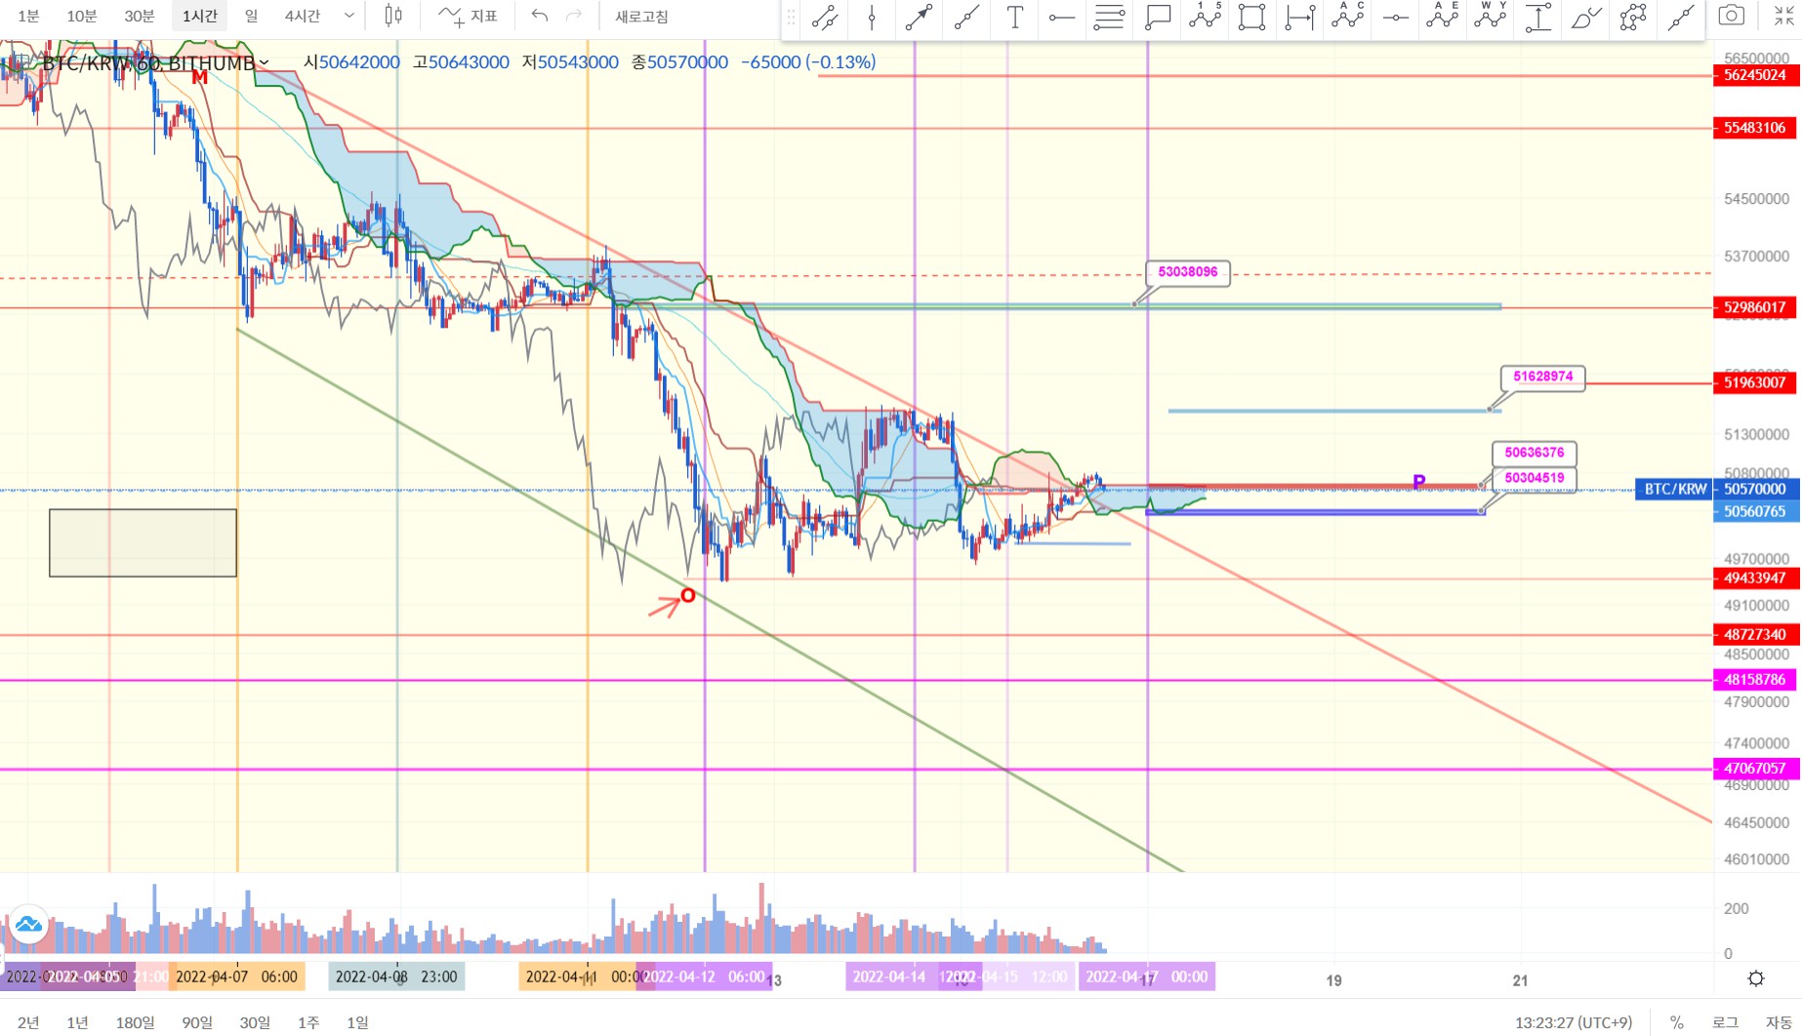Select the parallel channel drawing tool
The height and width of the screenshot is (1036, 1802).
point(825,17)
